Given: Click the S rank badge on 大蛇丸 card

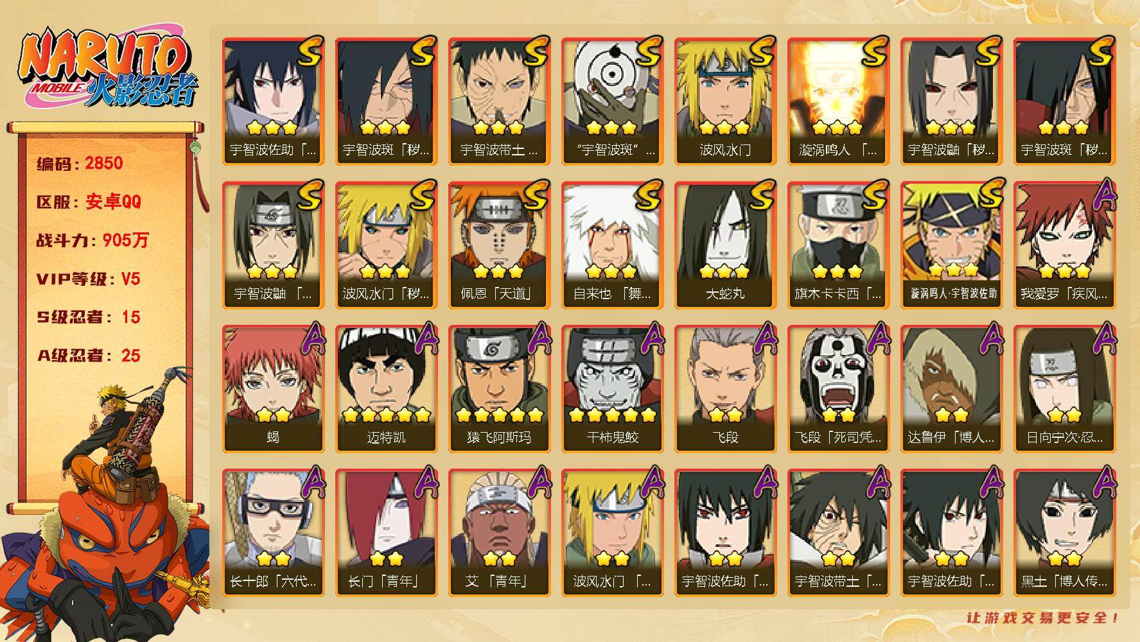Looking at the screenshot, I should 760,195.
